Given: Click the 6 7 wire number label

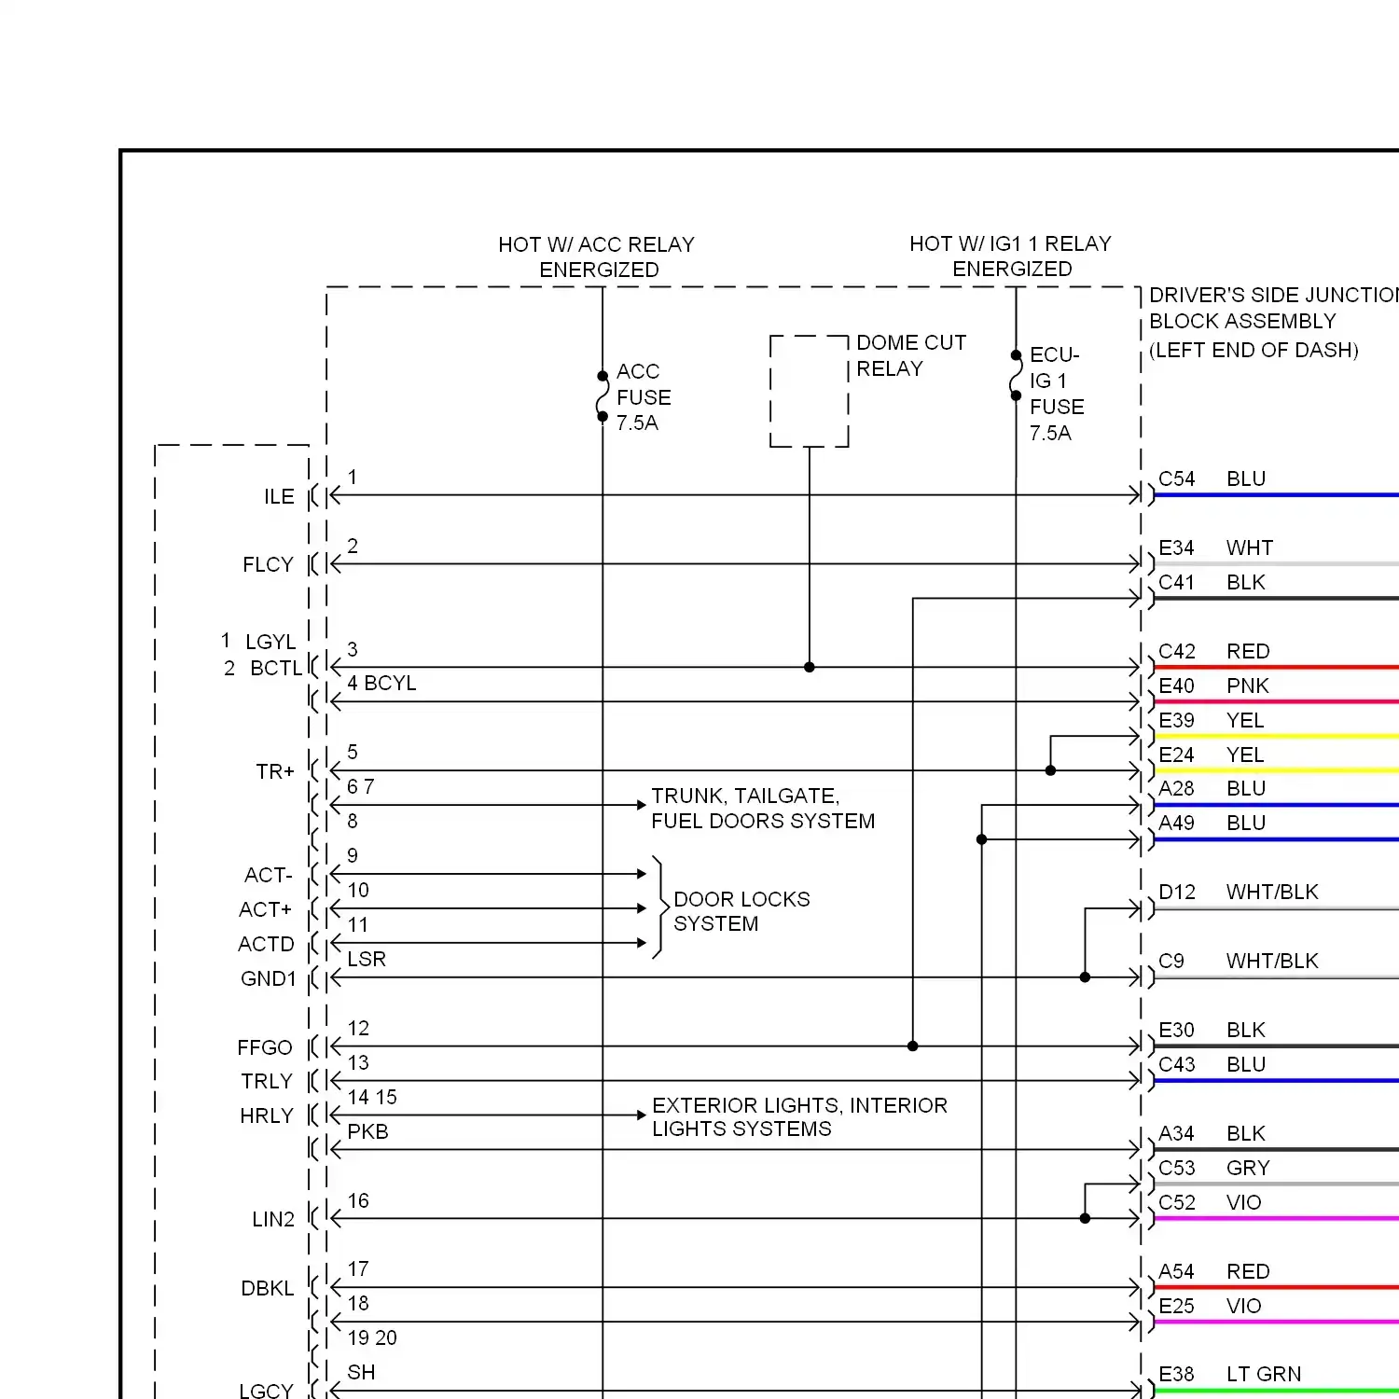Looking at the screenshot, I should 361,786.
